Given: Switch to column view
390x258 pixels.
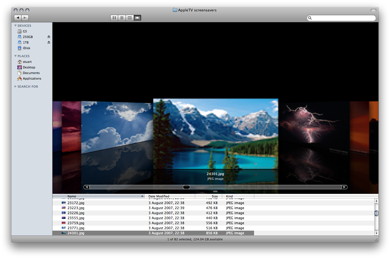Looking at the screenshot, I should click(x=130, y=18).
